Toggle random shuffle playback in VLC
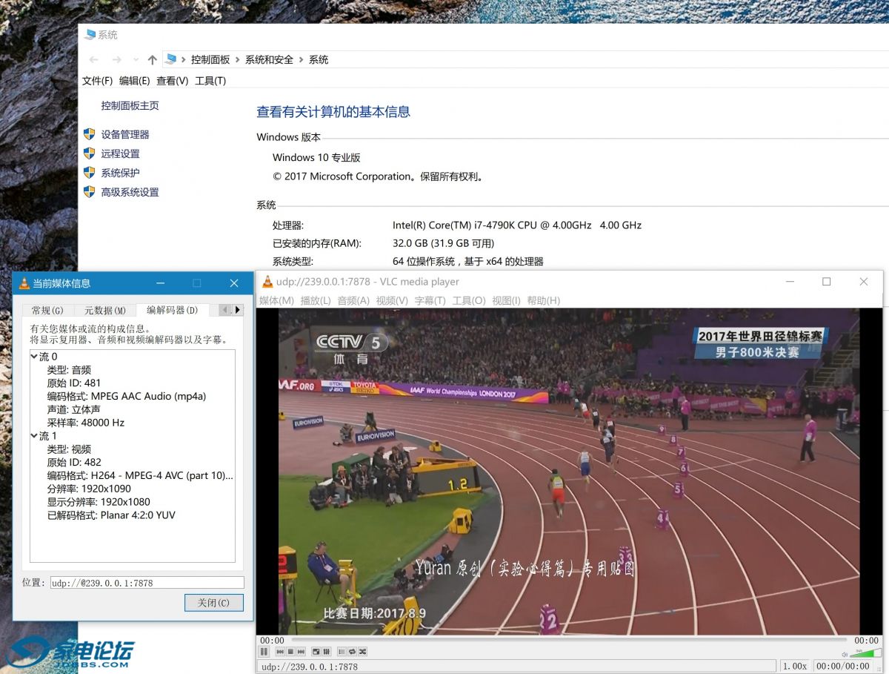The height and width of the screenshot is (674, 889). [362, 652]
